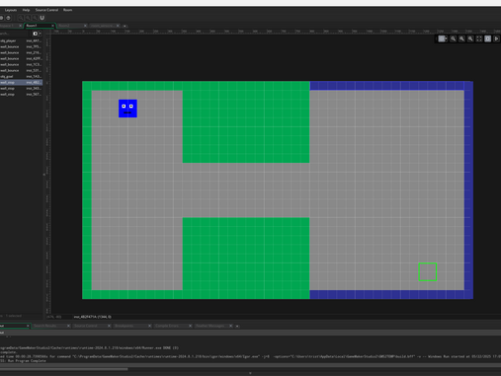Click the clean project icon in main toolbar
Viewport: 501px width, 376px height.
click(x=9, y=18)
